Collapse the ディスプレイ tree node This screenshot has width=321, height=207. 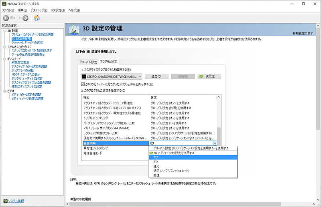pos(5,59)
